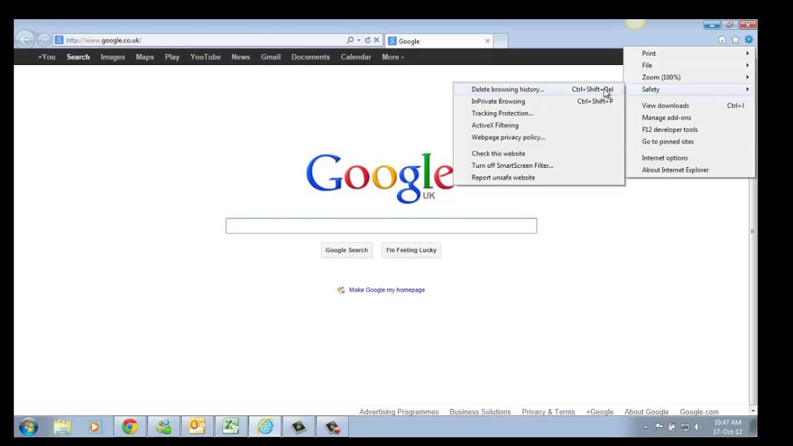Viewport: 793px width, 446px height.
Task: Expand the Zoom (100%) submenu
Action: tap(690, 77)
